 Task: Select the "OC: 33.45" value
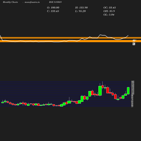click(109, 8)
